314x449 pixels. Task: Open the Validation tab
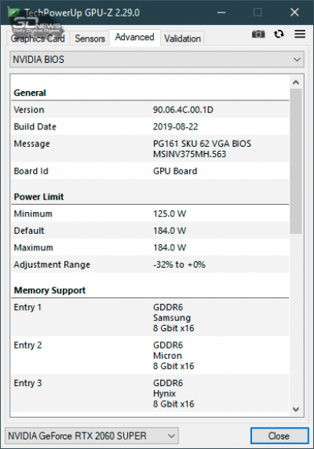pyautogui.click(x=182, y=38)
